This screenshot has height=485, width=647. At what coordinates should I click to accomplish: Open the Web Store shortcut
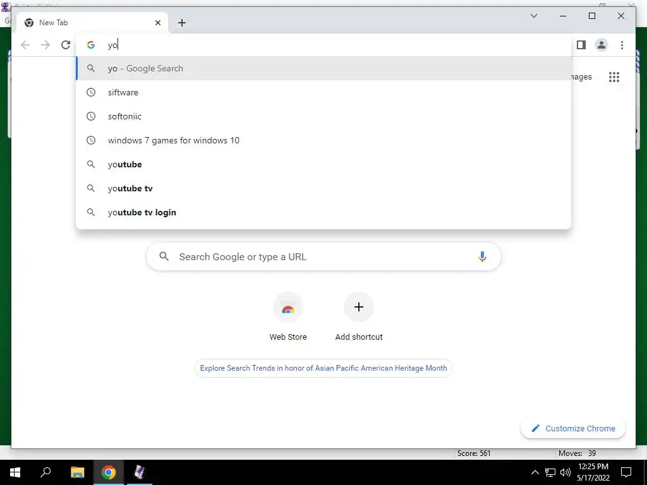(288, 317)
